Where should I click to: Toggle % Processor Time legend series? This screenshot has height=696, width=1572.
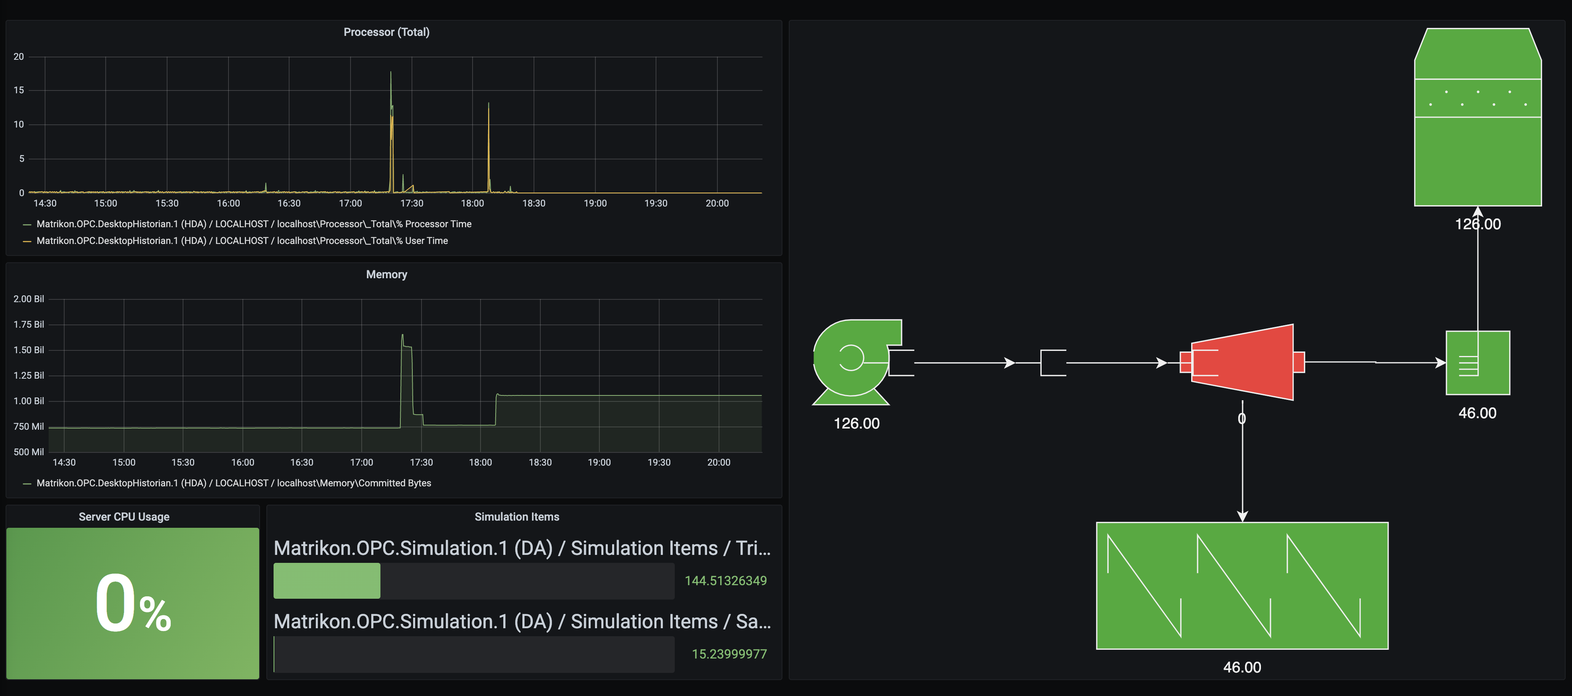click(253, 224)
